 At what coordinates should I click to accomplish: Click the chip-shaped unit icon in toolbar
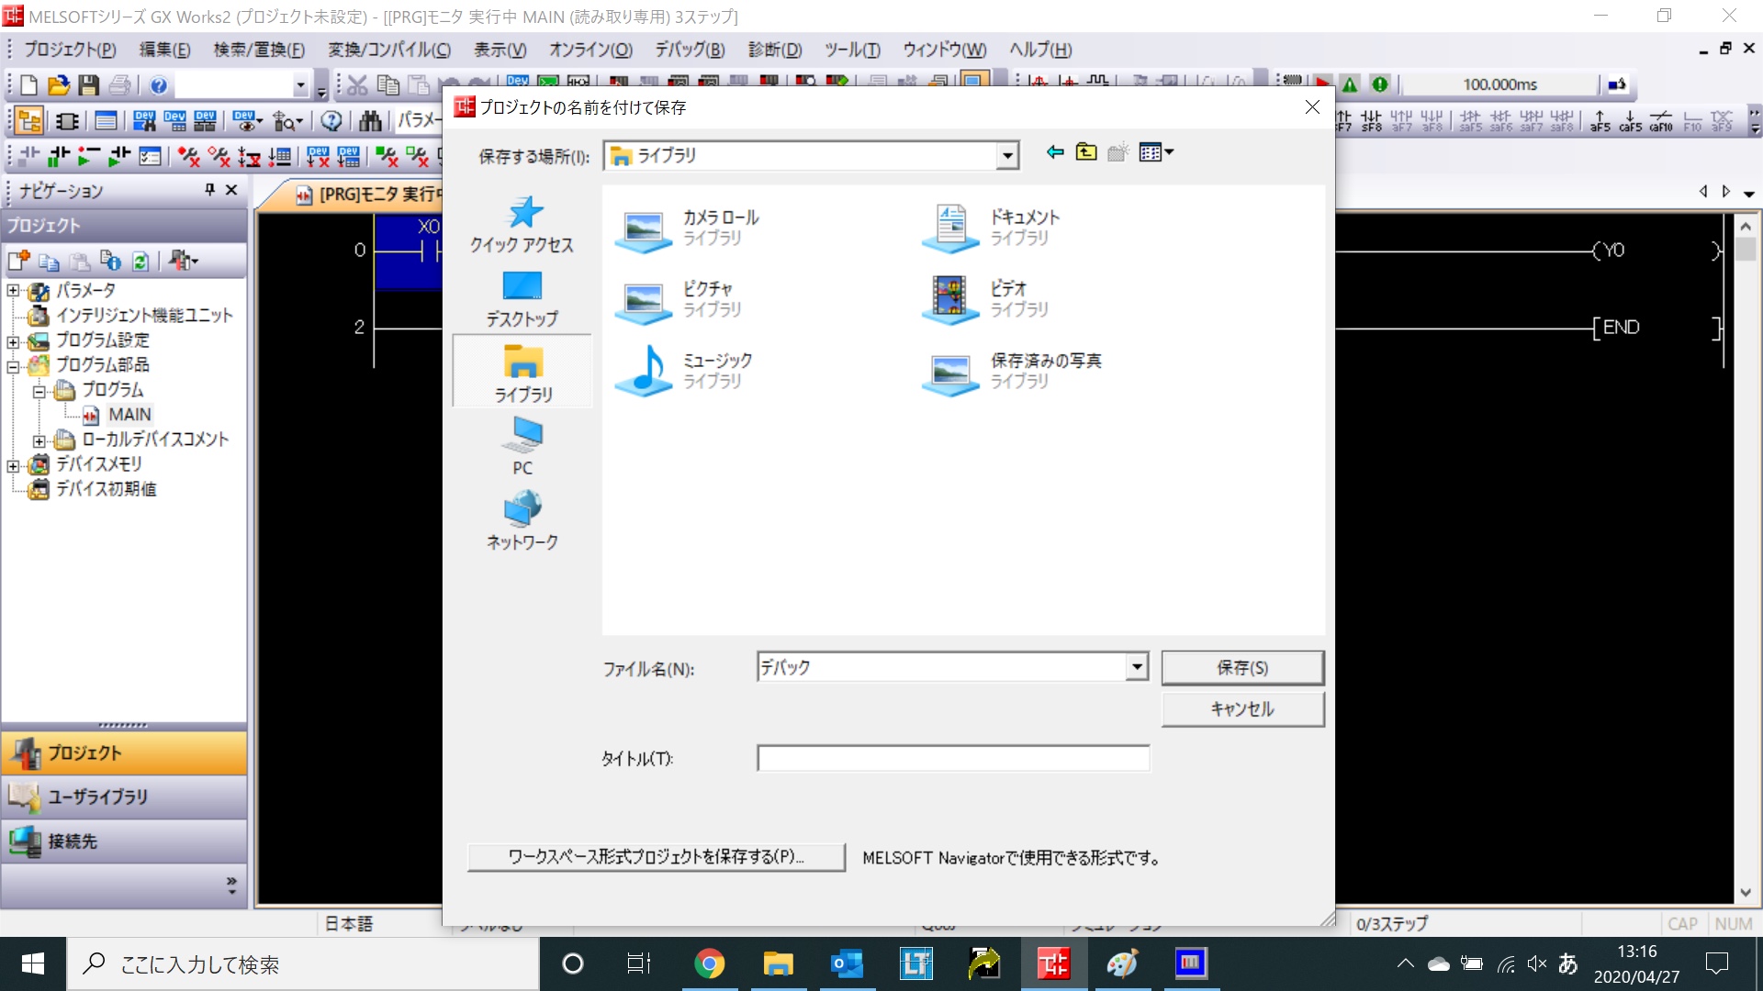tap(68, 121)
